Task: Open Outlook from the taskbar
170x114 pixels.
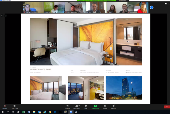Action: (x=39, y=112)
